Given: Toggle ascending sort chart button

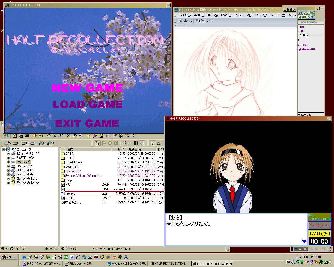Looking at the screenshot, I should coord(153,143).
